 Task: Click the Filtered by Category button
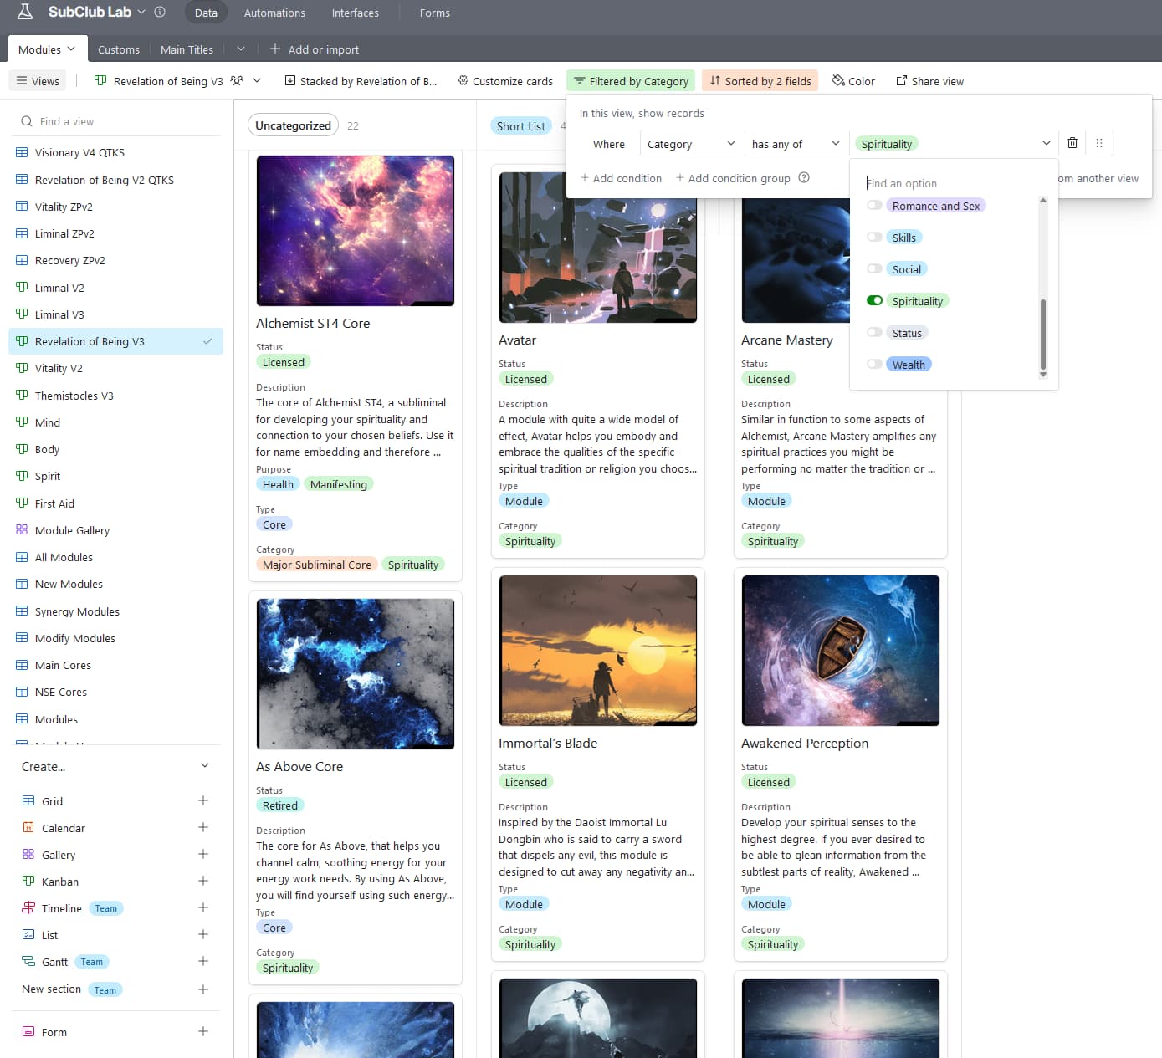click(x=631, y=81)
